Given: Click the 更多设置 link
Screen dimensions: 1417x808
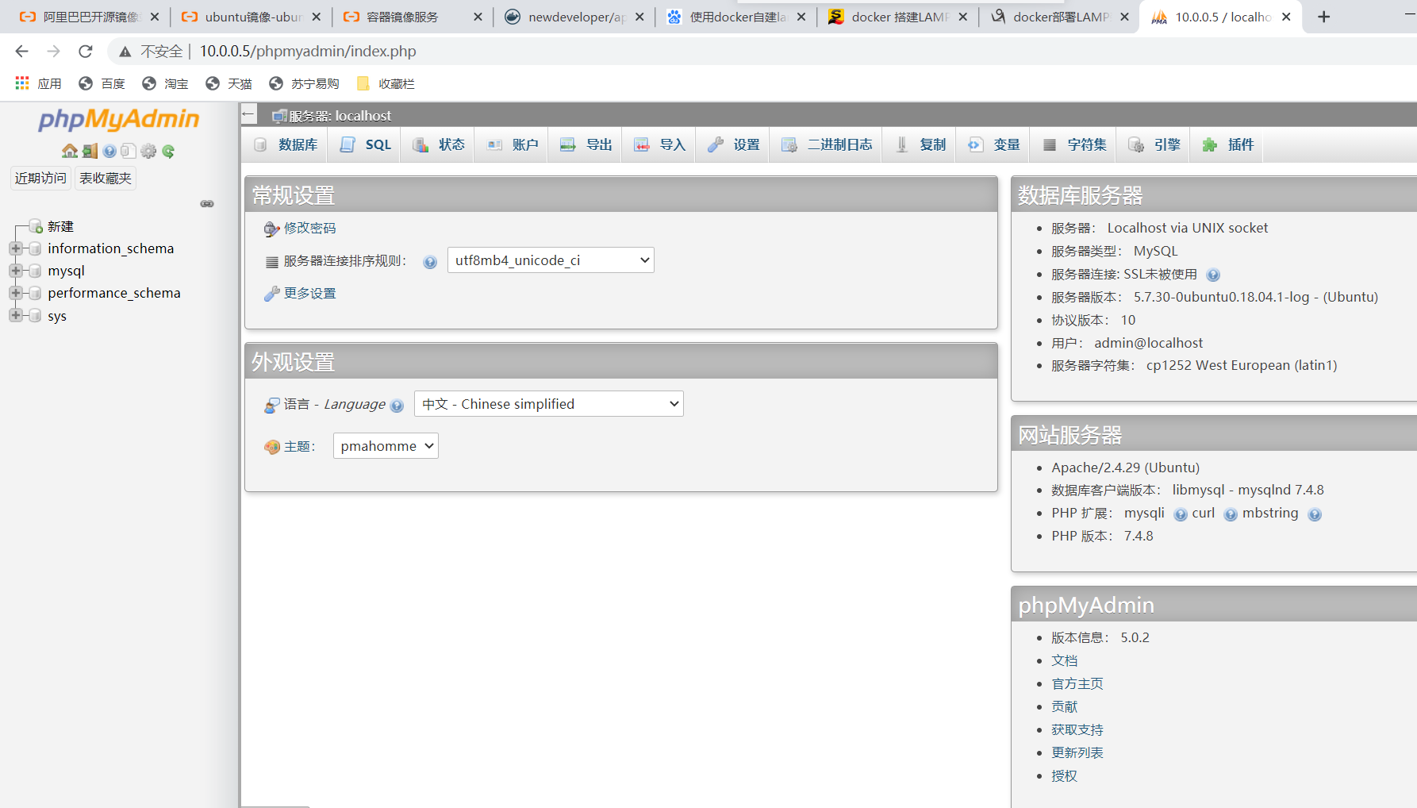Looking at the screenshot, I should coord(309,293).
